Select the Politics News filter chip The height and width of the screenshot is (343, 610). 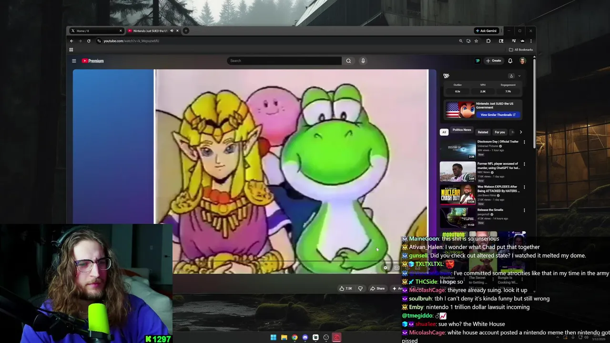(461, 130)
